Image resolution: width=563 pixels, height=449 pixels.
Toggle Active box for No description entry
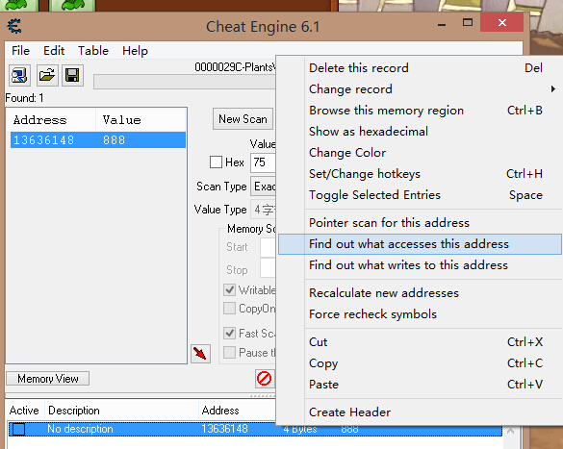click(x=18, y=429)
